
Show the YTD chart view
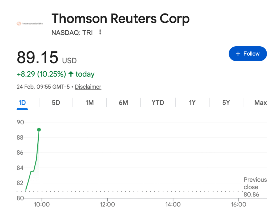pos(158,103)
